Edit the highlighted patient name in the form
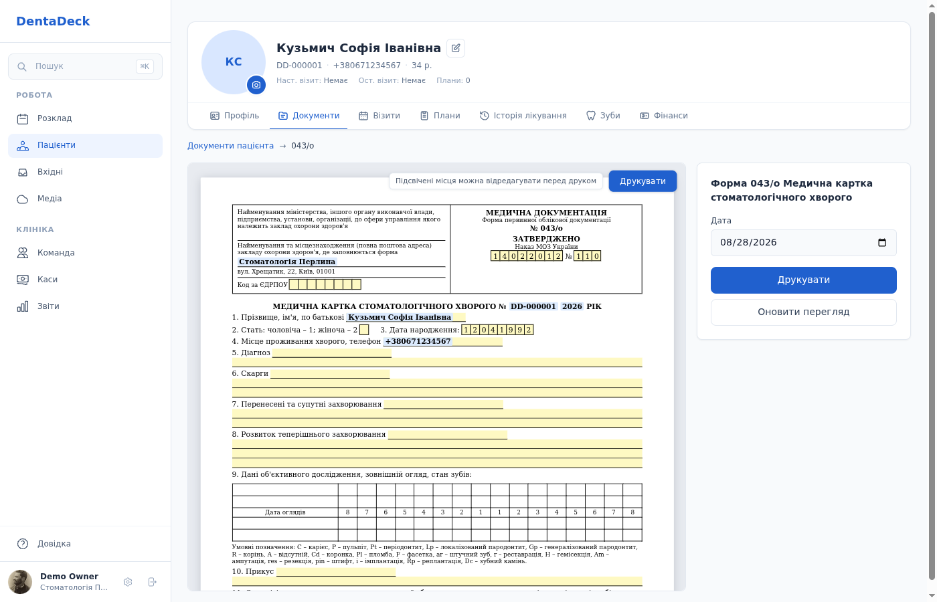The image size is (937, 602). click(400, 317)
